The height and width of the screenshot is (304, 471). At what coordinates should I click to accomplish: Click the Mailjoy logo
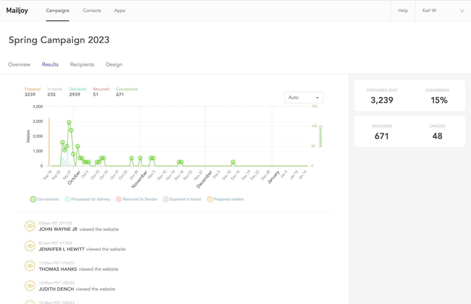(17, 10)
